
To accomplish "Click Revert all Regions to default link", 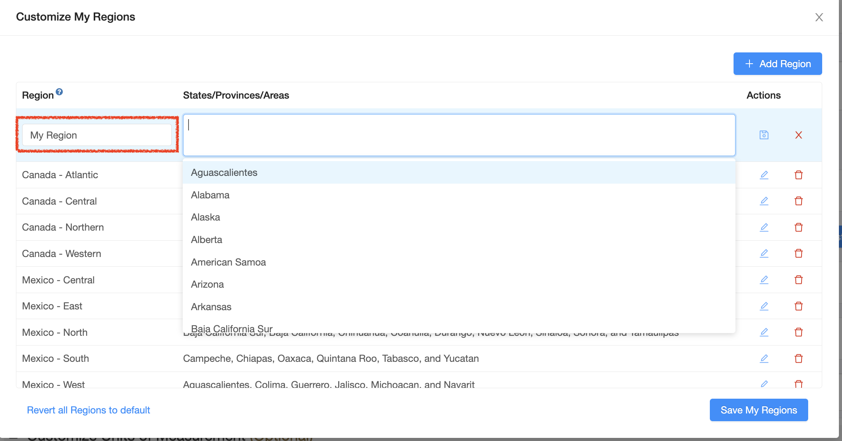I will pos(88,410).
